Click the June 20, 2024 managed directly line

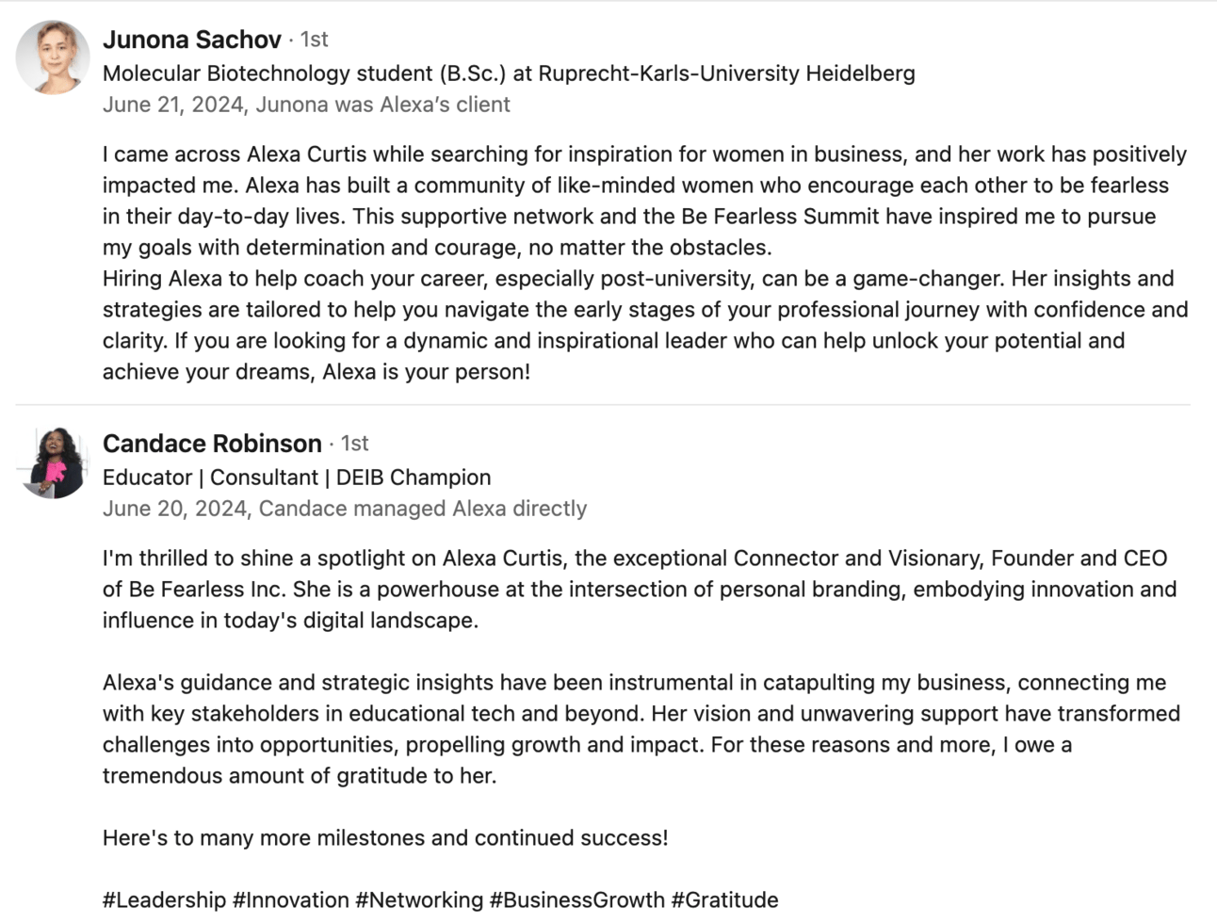click(x=345, y=509)
